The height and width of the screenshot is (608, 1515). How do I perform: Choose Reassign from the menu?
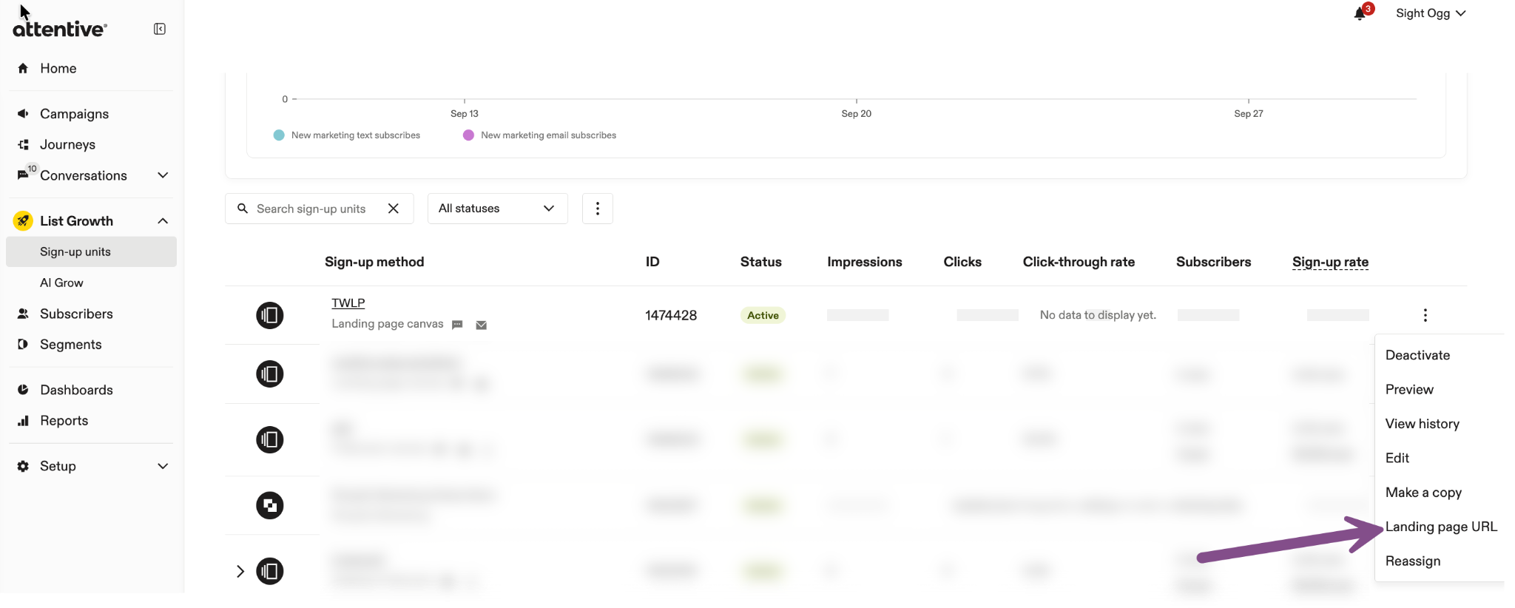[1413, 561]
